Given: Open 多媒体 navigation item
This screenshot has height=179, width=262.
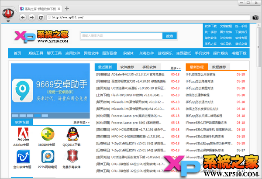Looking at the screenshot, I should (x=128, y=53).
